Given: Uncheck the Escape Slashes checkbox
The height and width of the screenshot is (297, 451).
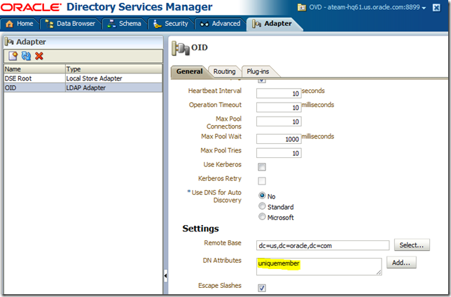Looking at the screenshot, I should coord(262,288).
